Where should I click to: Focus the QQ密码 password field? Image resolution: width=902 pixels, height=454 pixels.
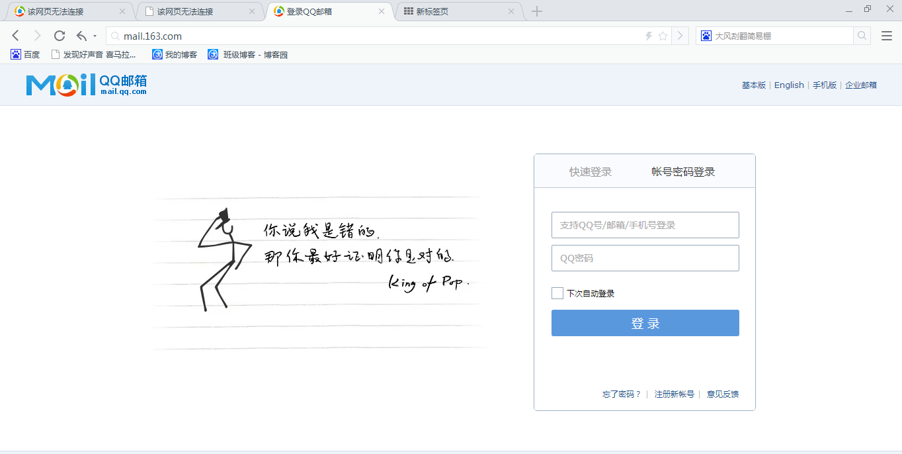(645, 258)
